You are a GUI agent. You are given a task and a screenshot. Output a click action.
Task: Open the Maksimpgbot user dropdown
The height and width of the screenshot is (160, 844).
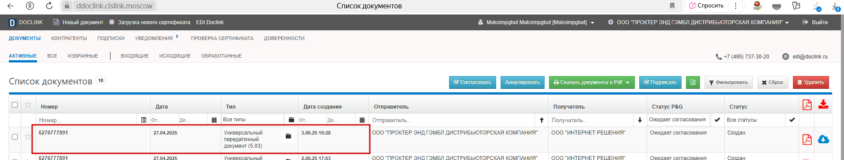point(536,22)
